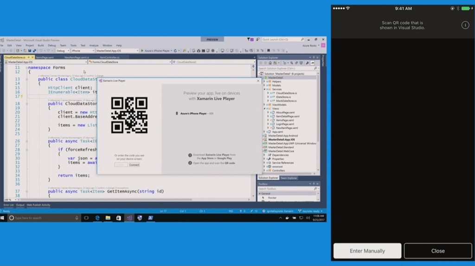Switch to the ItemsPage.xaml tab

click(45, 57)
